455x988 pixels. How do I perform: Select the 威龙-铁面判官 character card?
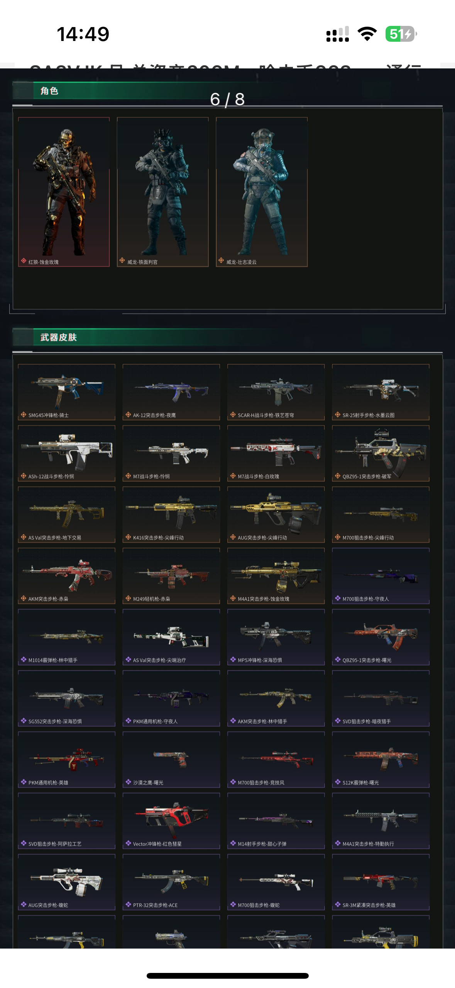coord(163,192)
